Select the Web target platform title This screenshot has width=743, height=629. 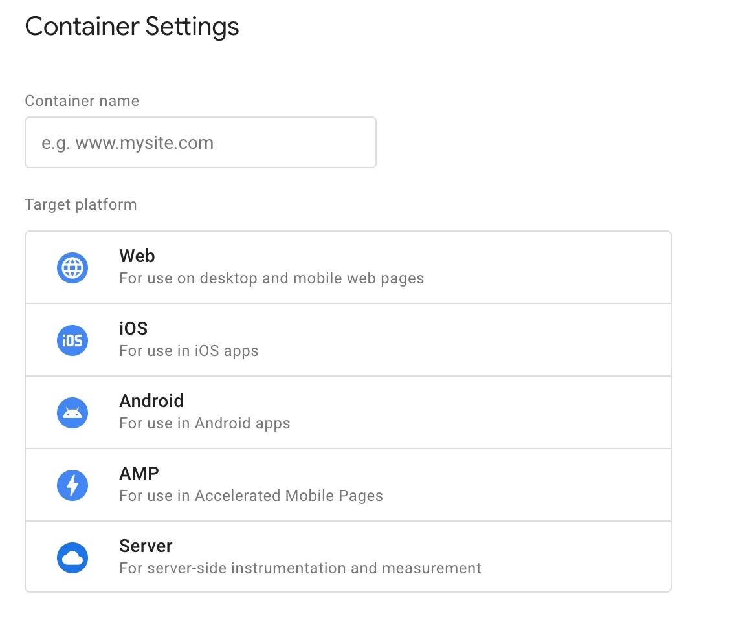point(137,256)
